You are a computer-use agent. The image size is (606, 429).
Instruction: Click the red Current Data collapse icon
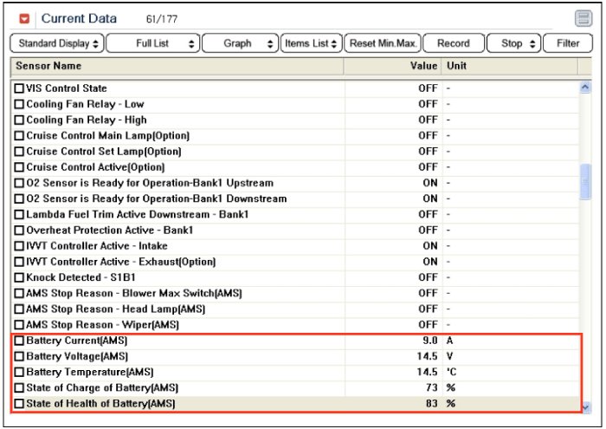(24, 18)
